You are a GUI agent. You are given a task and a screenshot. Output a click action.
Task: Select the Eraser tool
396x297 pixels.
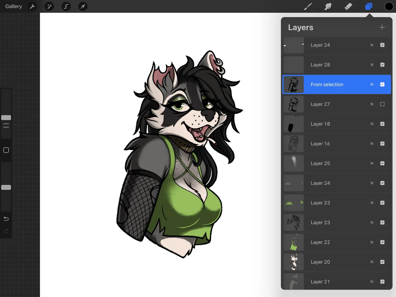point(348,6)
